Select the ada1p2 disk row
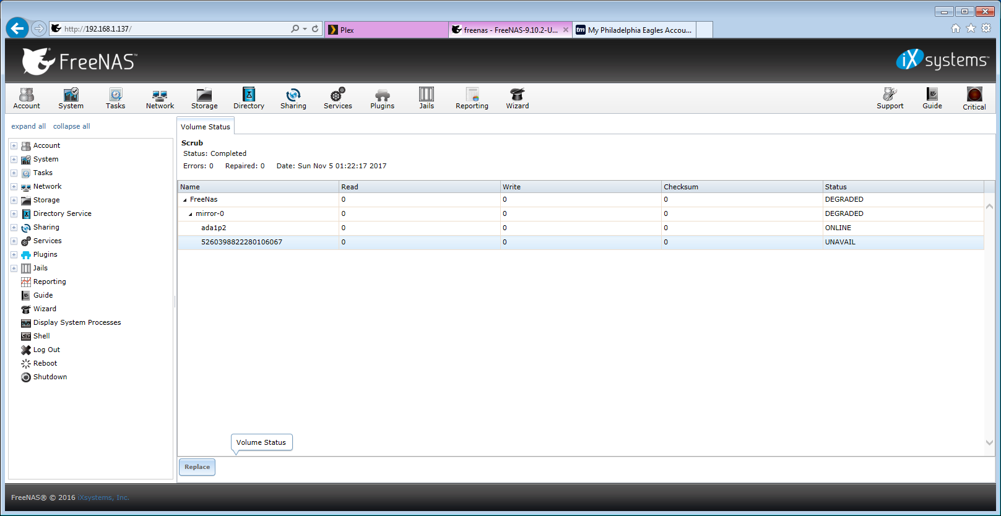 coord(581,228)
